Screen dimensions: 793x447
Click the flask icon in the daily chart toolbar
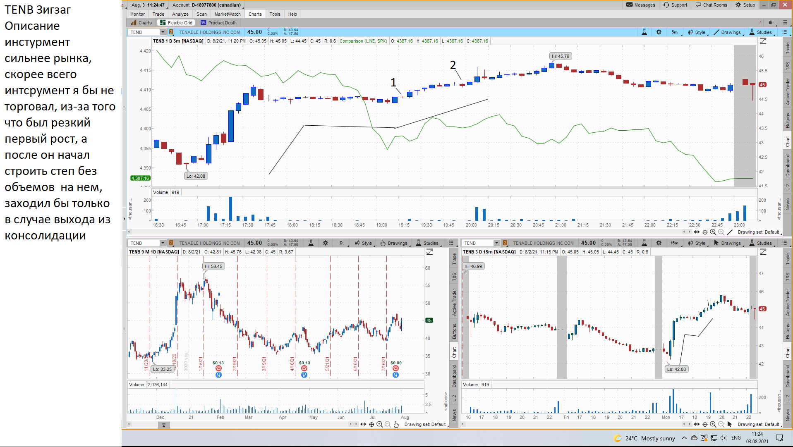click(x=311, y=243)
